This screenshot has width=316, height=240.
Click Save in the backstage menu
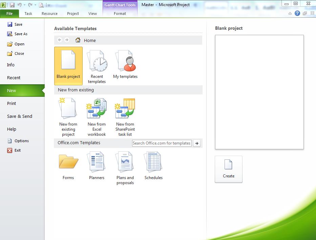pyautogui.click(x=15, y=24)
